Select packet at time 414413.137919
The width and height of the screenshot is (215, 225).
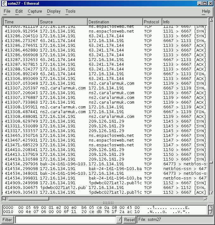pos(105,154)
